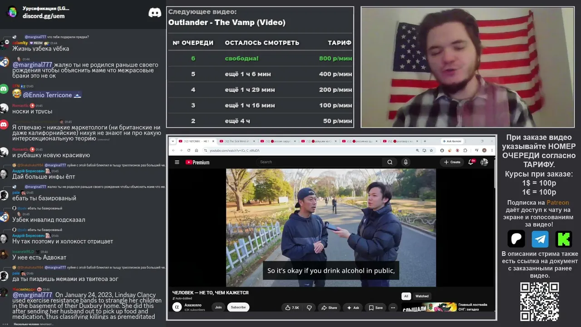The image size is (581, 327).
Task: Go back in the browser
Action: 174,150
